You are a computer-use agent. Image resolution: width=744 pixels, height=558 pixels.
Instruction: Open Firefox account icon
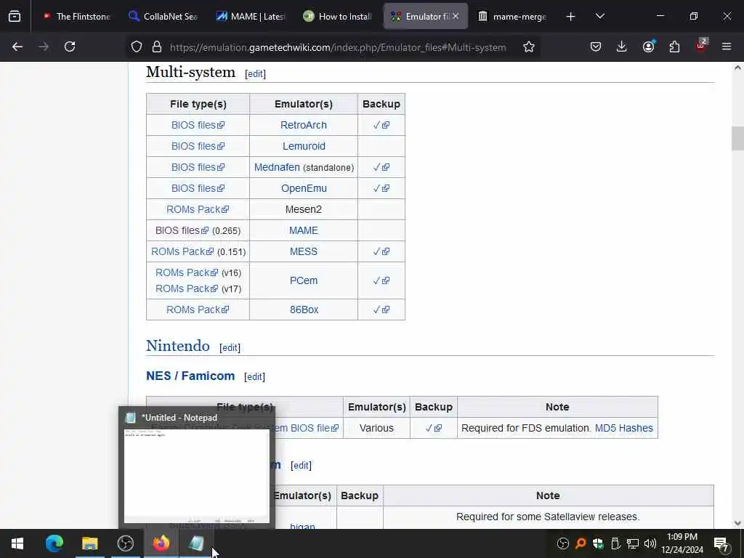click(x=648, y=46)
